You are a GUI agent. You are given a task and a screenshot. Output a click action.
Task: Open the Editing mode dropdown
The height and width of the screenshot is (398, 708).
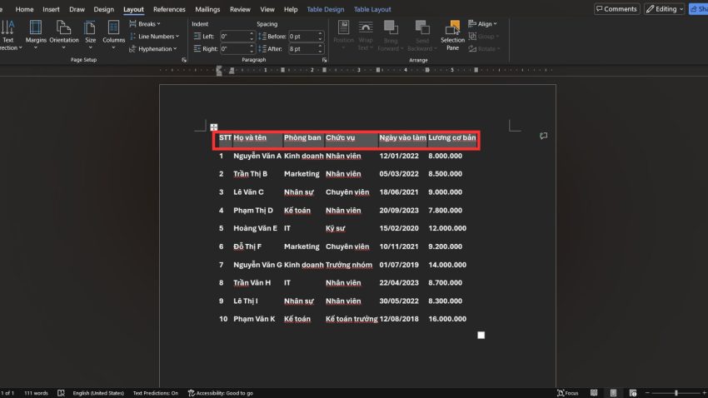(x=664, y=9)
